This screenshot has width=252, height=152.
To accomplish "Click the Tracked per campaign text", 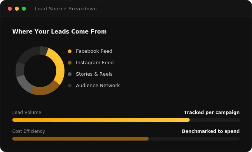I will [x=212, y=113].
